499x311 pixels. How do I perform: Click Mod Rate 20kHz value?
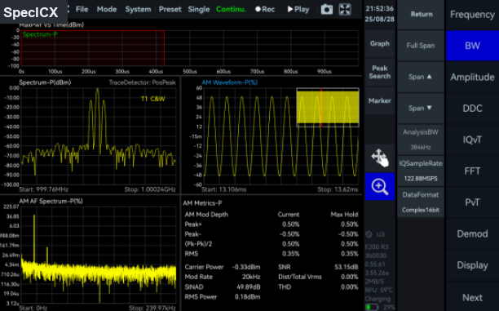click(x=251, y=277)
